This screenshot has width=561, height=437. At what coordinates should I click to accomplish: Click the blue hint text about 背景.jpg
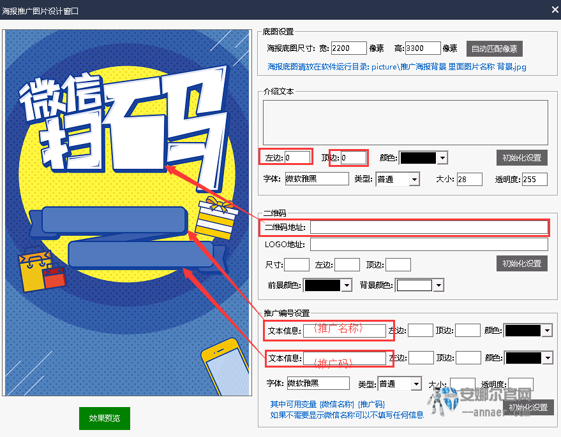coord(397,67)
